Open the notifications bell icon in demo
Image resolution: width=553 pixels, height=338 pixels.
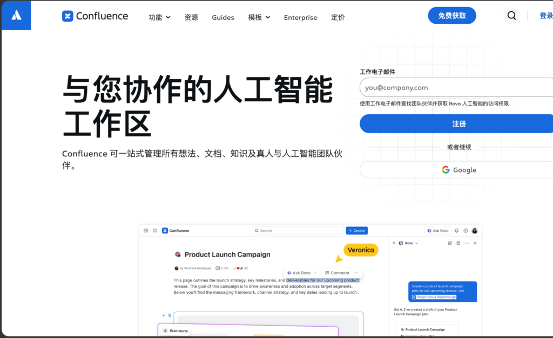pyautogui.click(x=456, y=231)
